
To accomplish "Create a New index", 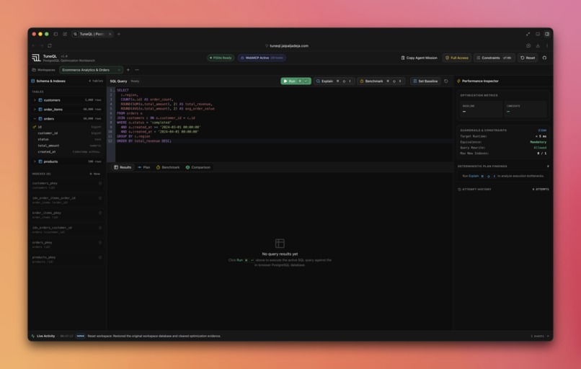I will [95, 174].
